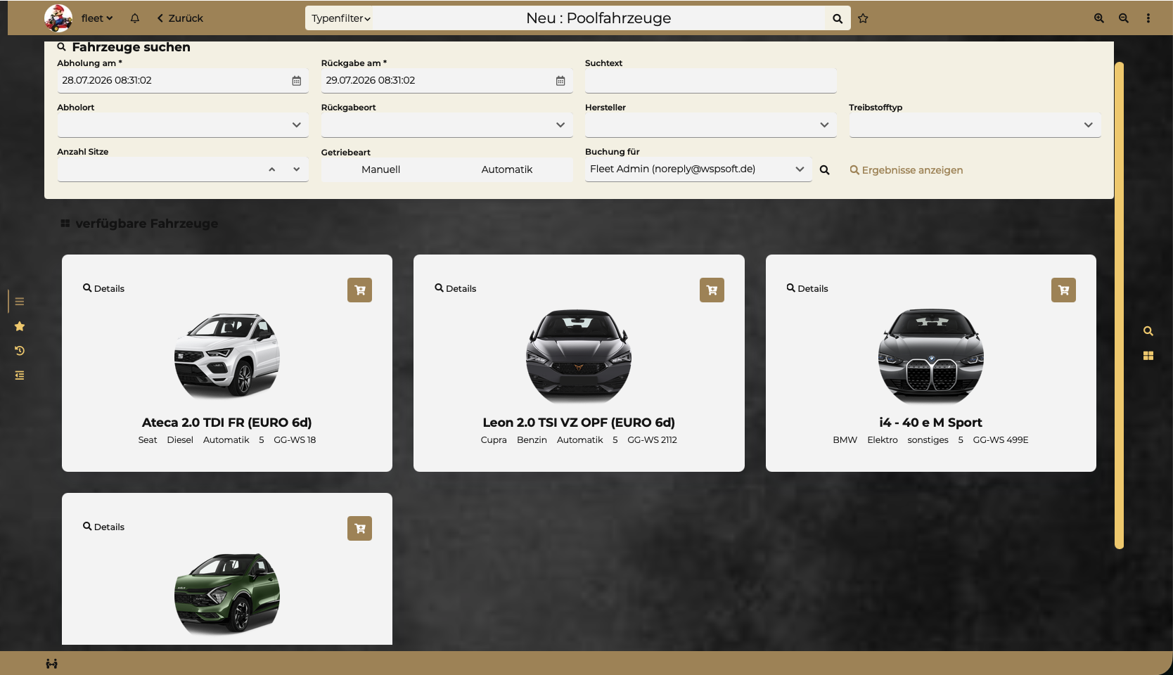Mark page as favorite with star outline
The height and width of the screenshot is (675, 1173).
pyautogui.click(x=863, y=18)
